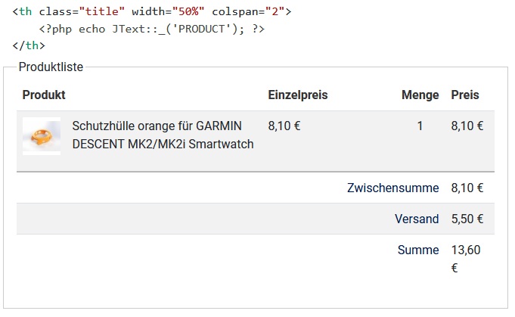
Task: Click the Zwischensumme label
Action: [392, 188]
